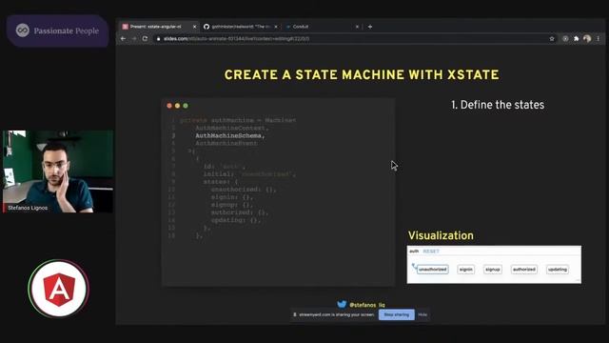Bookmark this page with the star icon
This screenshot has height=343, width=609.
point(552,38)
